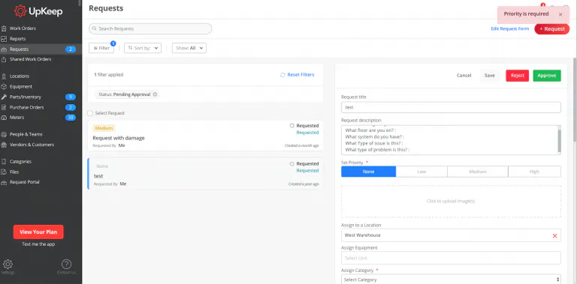Screen dimensions: 577x284
Task: Open People & Teams menu item
Action: pyautogui.click(x=26, y=134)
